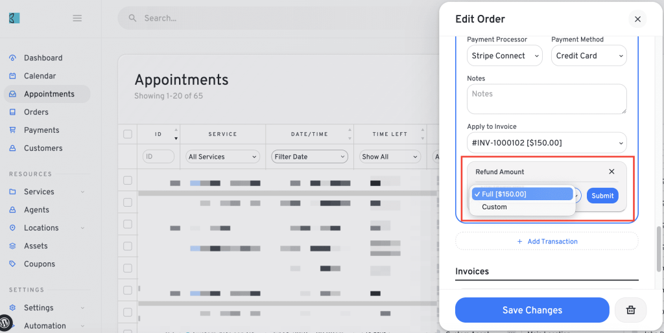664x333 pixels.
Task: Open the Apply to Invoice dropdown
Action: click(547, 143)
